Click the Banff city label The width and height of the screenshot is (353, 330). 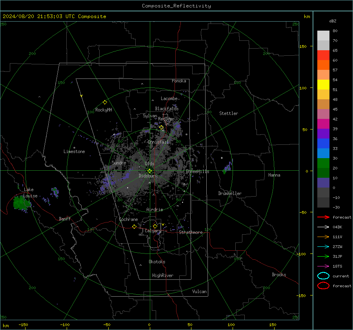(x=65, y=219)
